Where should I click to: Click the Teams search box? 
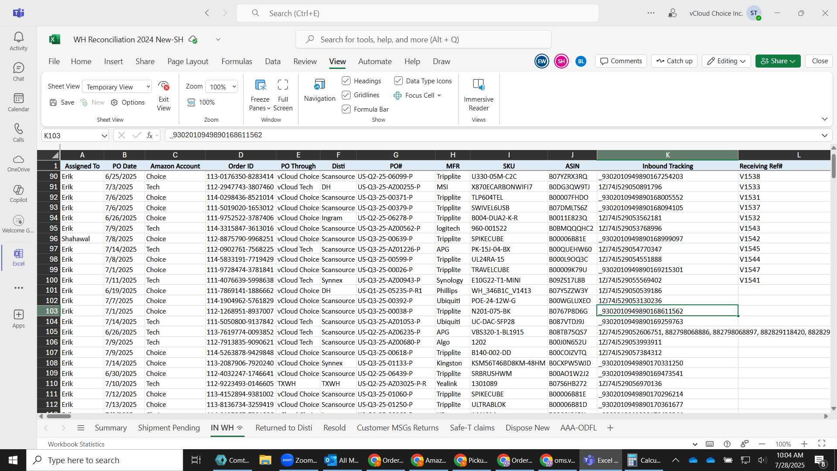pos(418,13)
